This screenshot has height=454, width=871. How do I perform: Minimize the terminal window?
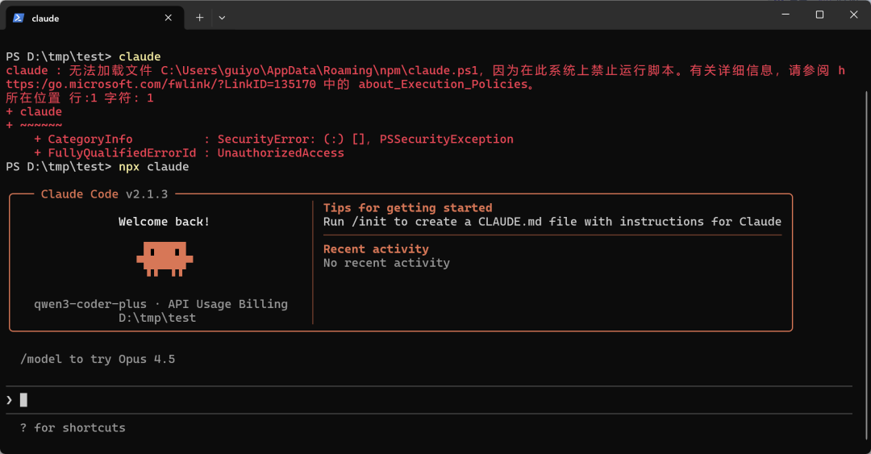pos(786,15)
